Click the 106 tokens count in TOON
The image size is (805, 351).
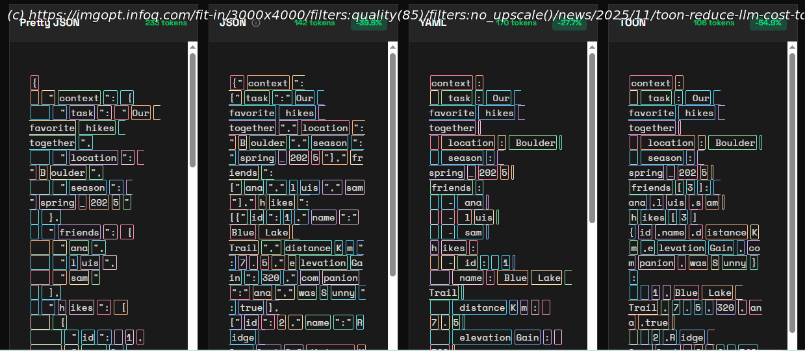pyautogui.click(x=713, y=23)
